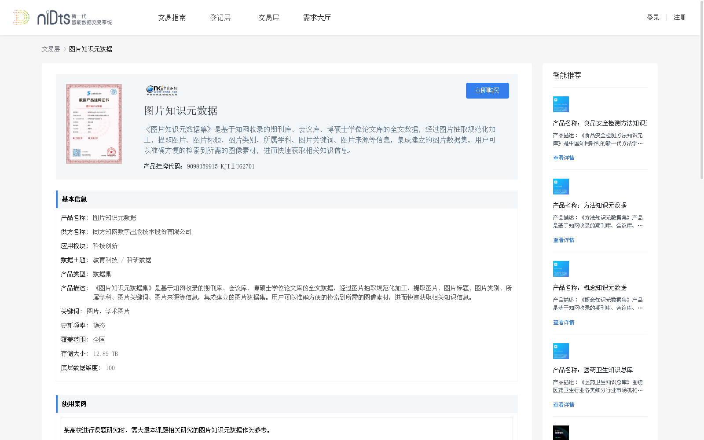
Task: Click the 科研数据 data theme
Action: tap(139, 260)
